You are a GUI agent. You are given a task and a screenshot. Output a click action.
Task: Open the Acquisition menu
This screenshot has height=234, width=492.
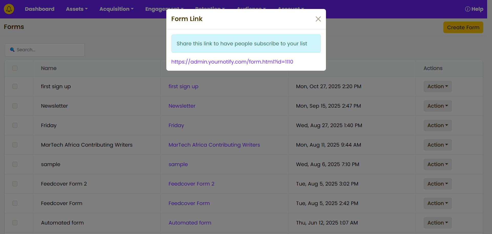(x=116, y=9)
